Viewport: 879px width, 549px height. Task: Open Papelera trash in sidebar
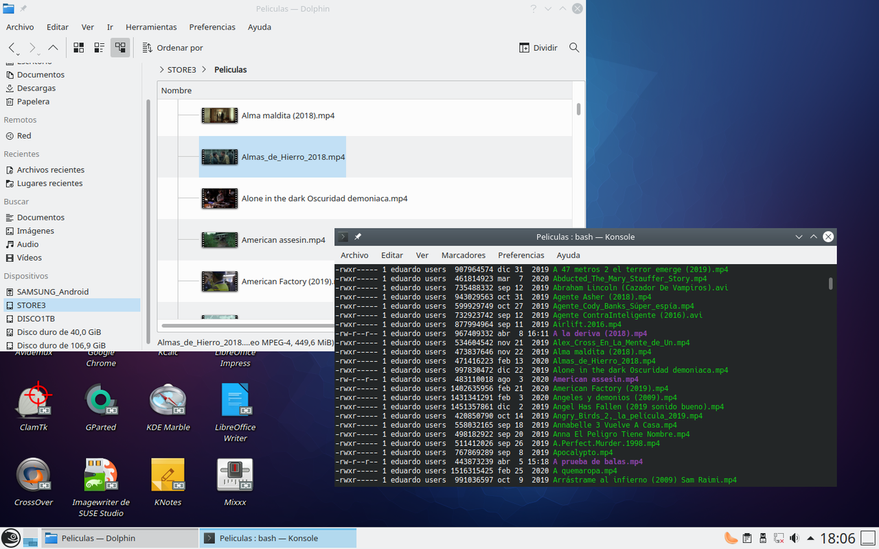pyautogui.click(x=33, y=101)
